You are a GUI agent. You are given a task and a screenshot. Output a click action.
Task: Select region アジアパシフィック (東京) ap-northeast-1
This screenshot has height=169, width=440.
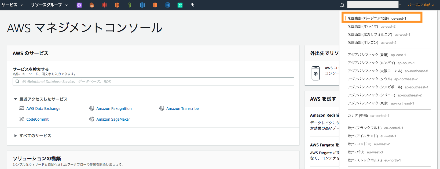point(381,103)
